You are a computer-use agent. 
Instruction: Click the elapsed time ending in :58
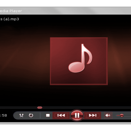pyautogui.click(x=4, y=115)
